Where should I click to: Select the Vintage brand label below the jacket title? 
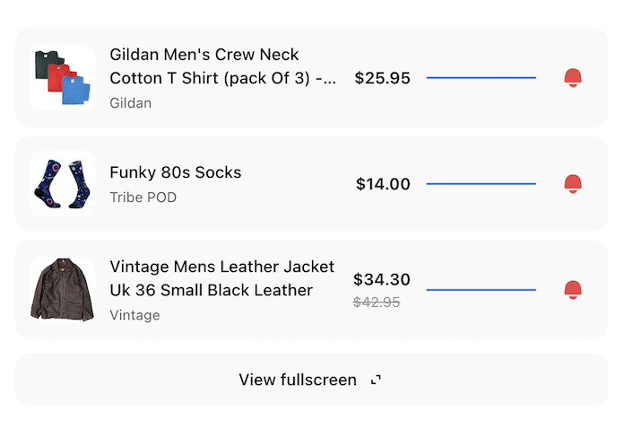(134, 315)
